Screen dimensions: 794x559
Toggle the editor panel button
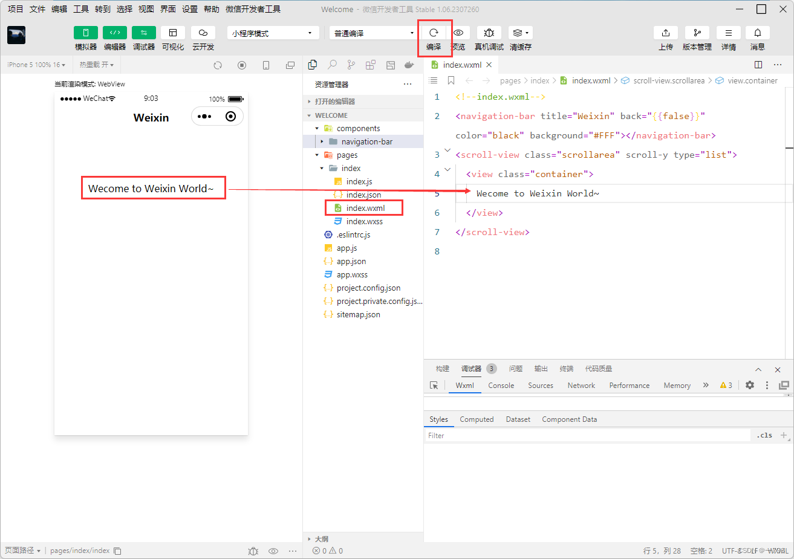[115, 33]
